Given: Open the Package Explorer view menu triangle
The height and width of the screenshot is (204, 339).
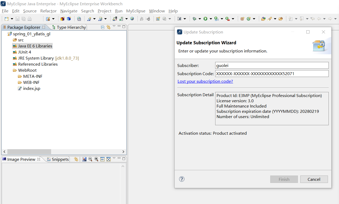Looking at the screenshot, I should click(114, 26).
